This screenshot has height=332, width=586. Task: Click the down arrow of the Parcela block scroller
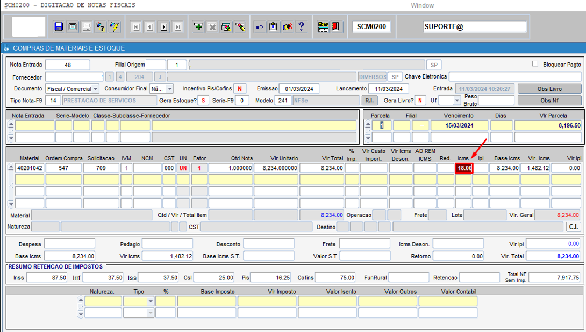pos(368,138)
